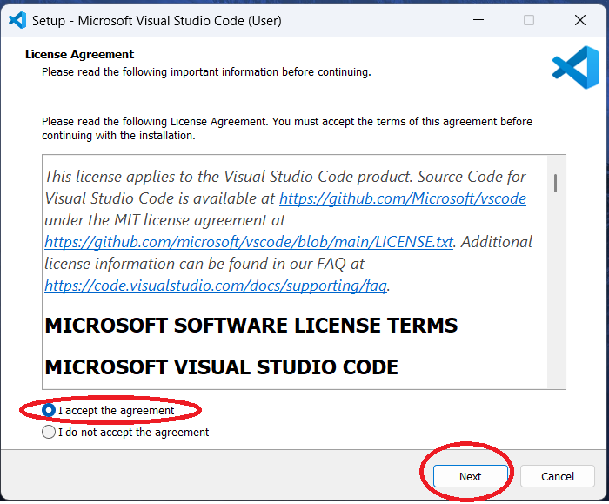Click the "MICROSOFT SOFTWARE LICENSE TERMS" heading
This screenshot has height=504, width=609.
point(251,326)
